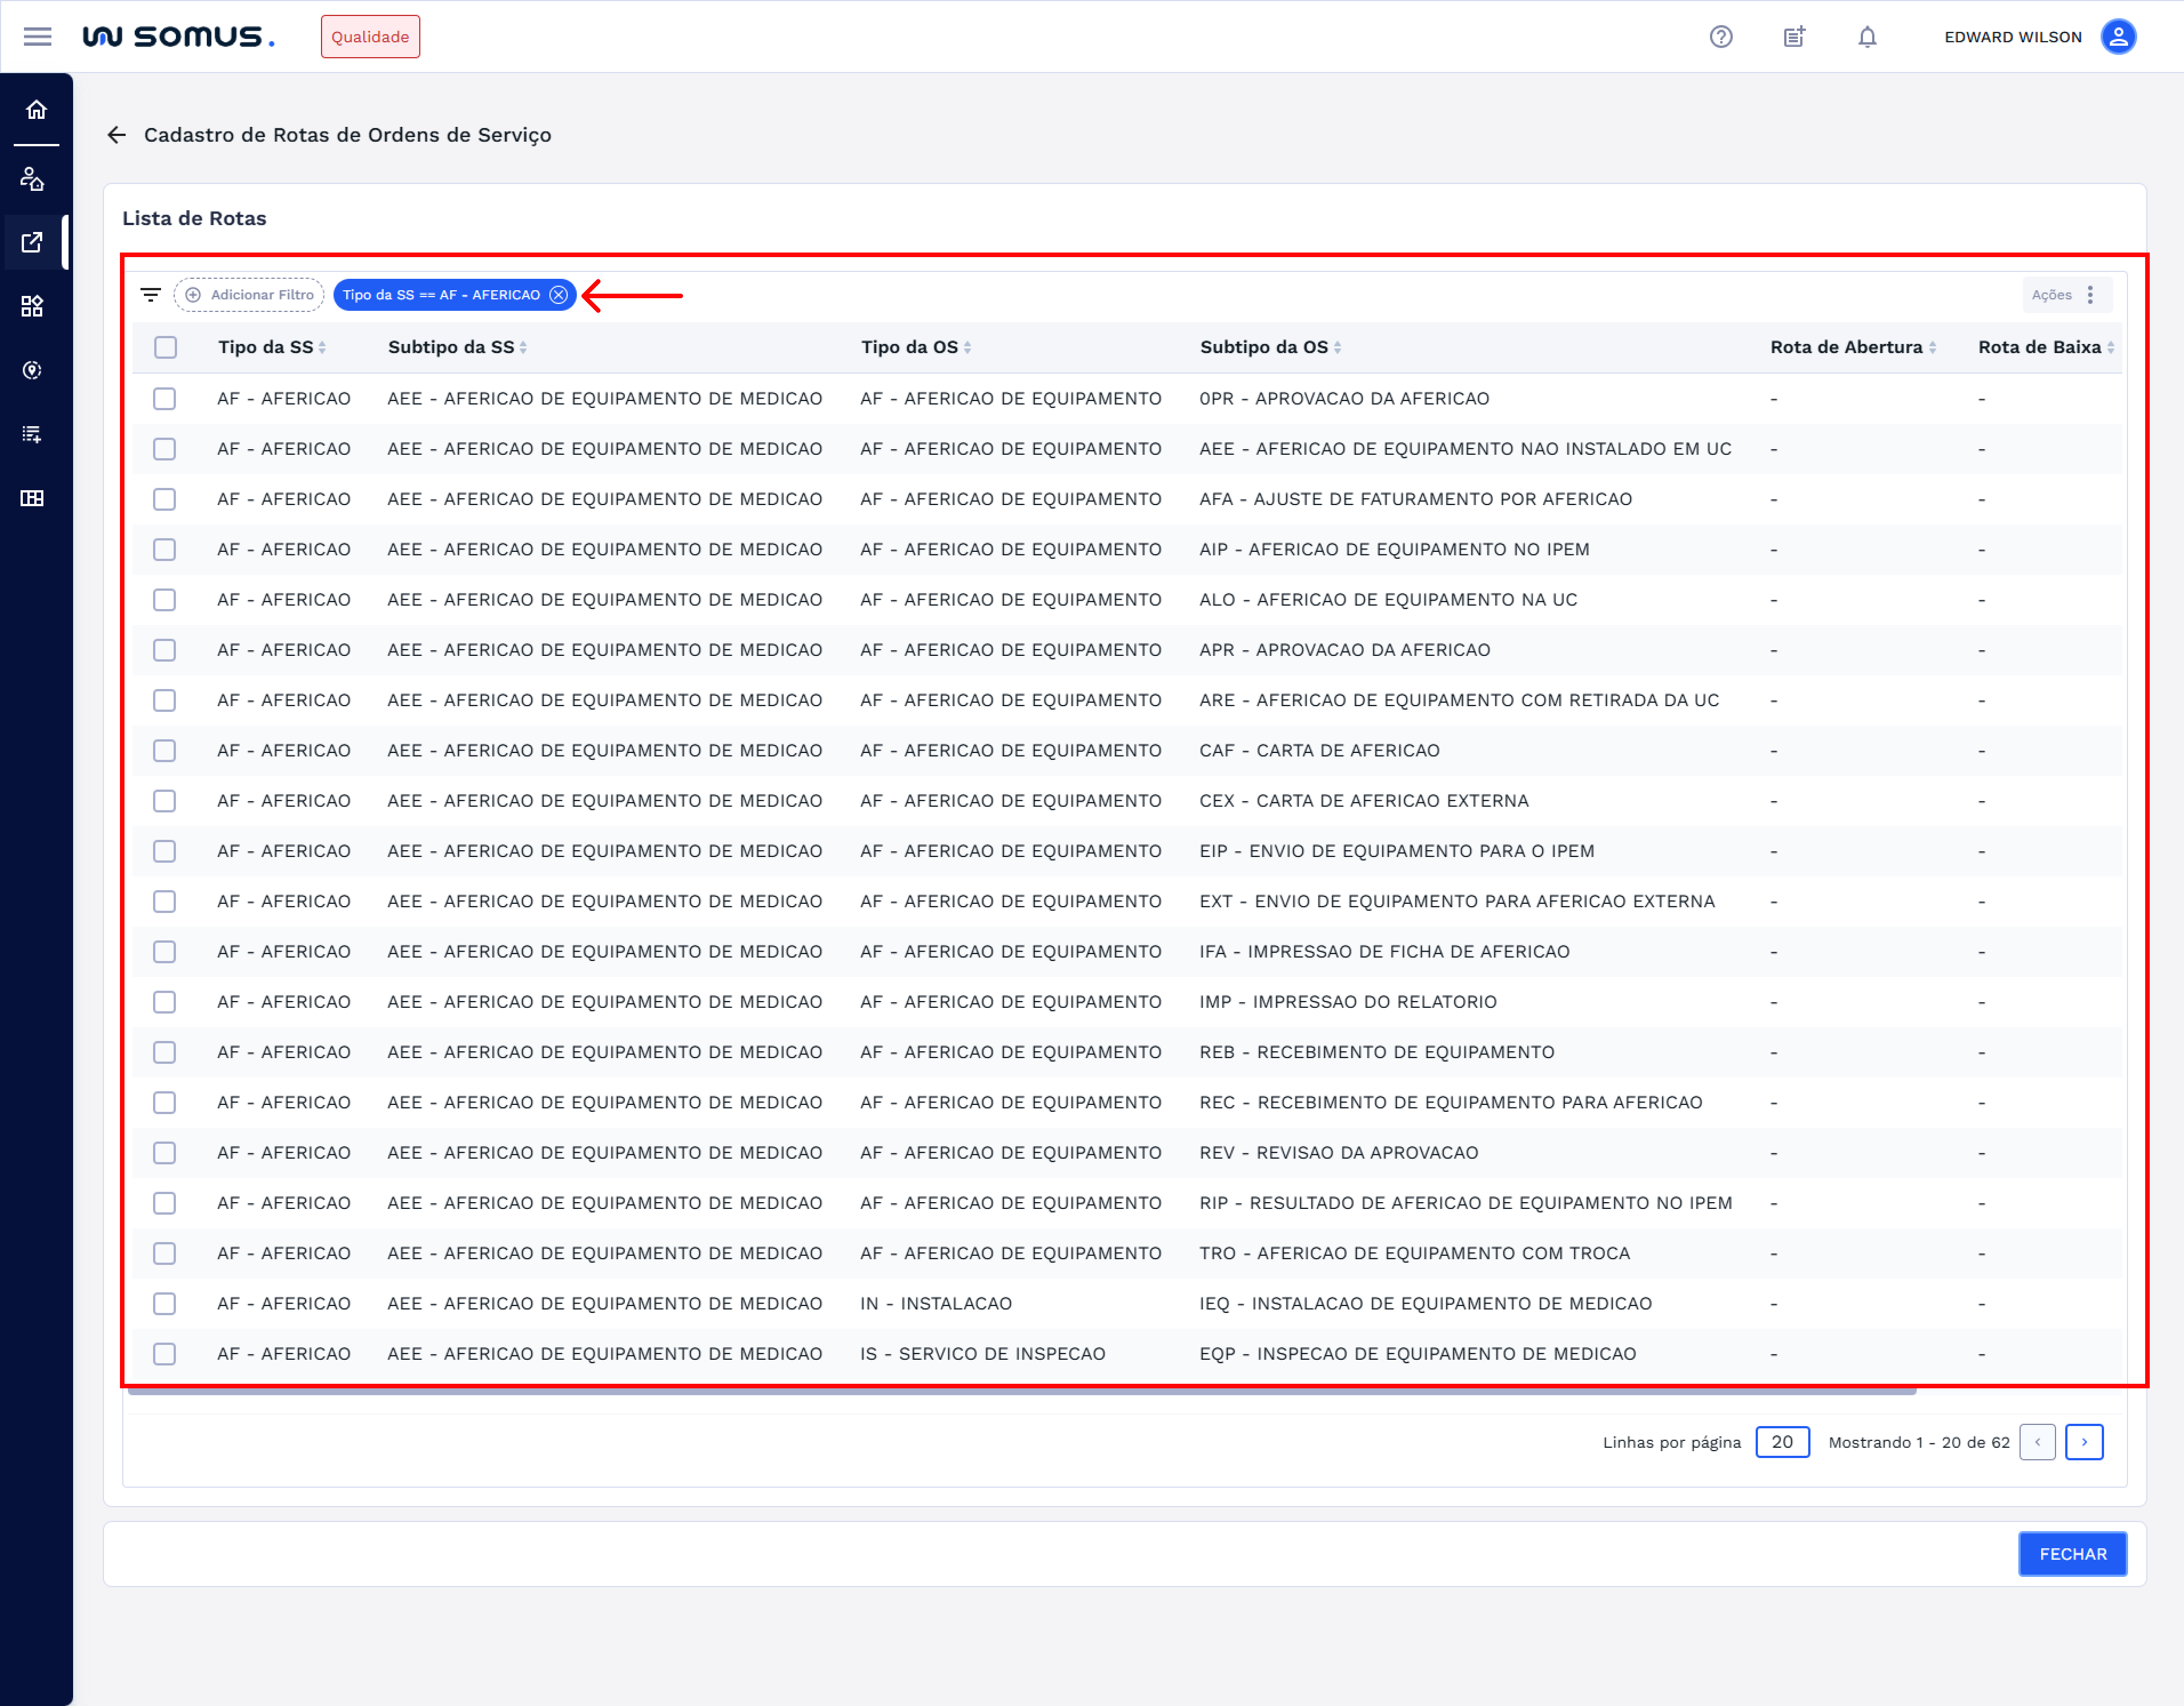Screen dimensions: 2184x1706
Task: Go to next page of results
Action: [2083, 1442]
